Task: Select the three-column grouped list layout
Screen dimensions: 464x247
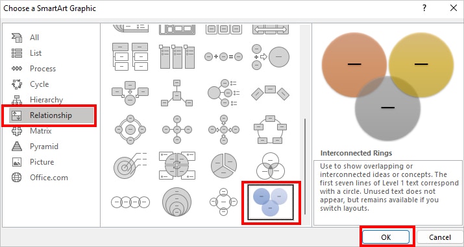Action: pyautogui.click(x=177, y=57)
